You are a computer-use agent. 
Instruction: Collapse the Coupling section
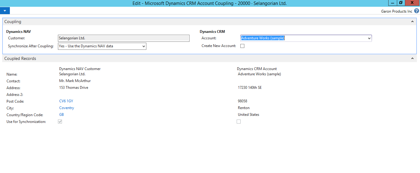click(x=412, y=22)
